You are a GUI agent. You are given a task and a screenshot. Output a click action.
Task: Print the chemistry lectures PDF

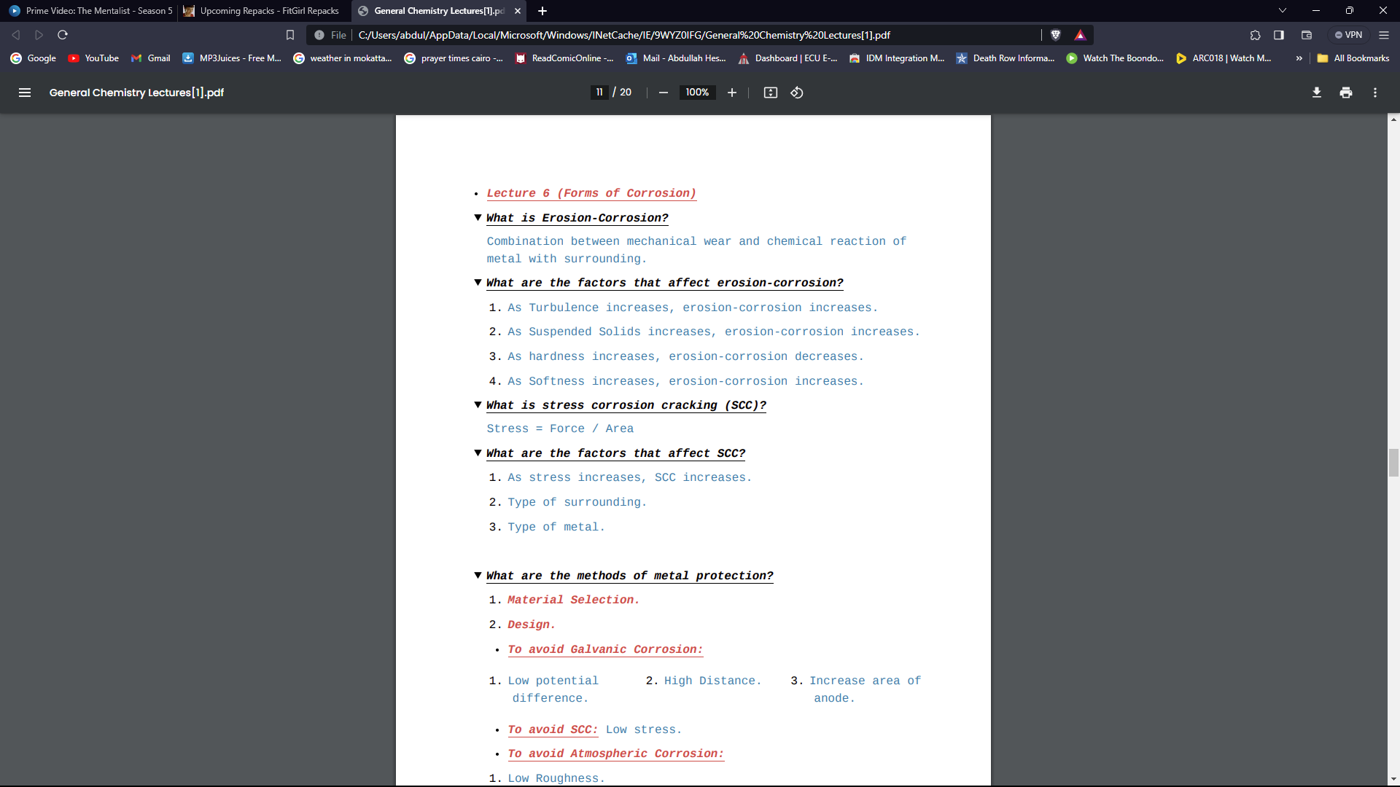(1345, 93)
